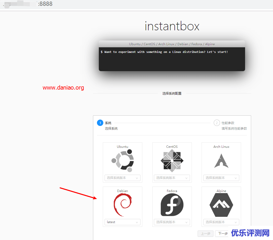This screenshot has height=240, width=273.
Task: Select the CentOS logo icon
Action: 172,161
